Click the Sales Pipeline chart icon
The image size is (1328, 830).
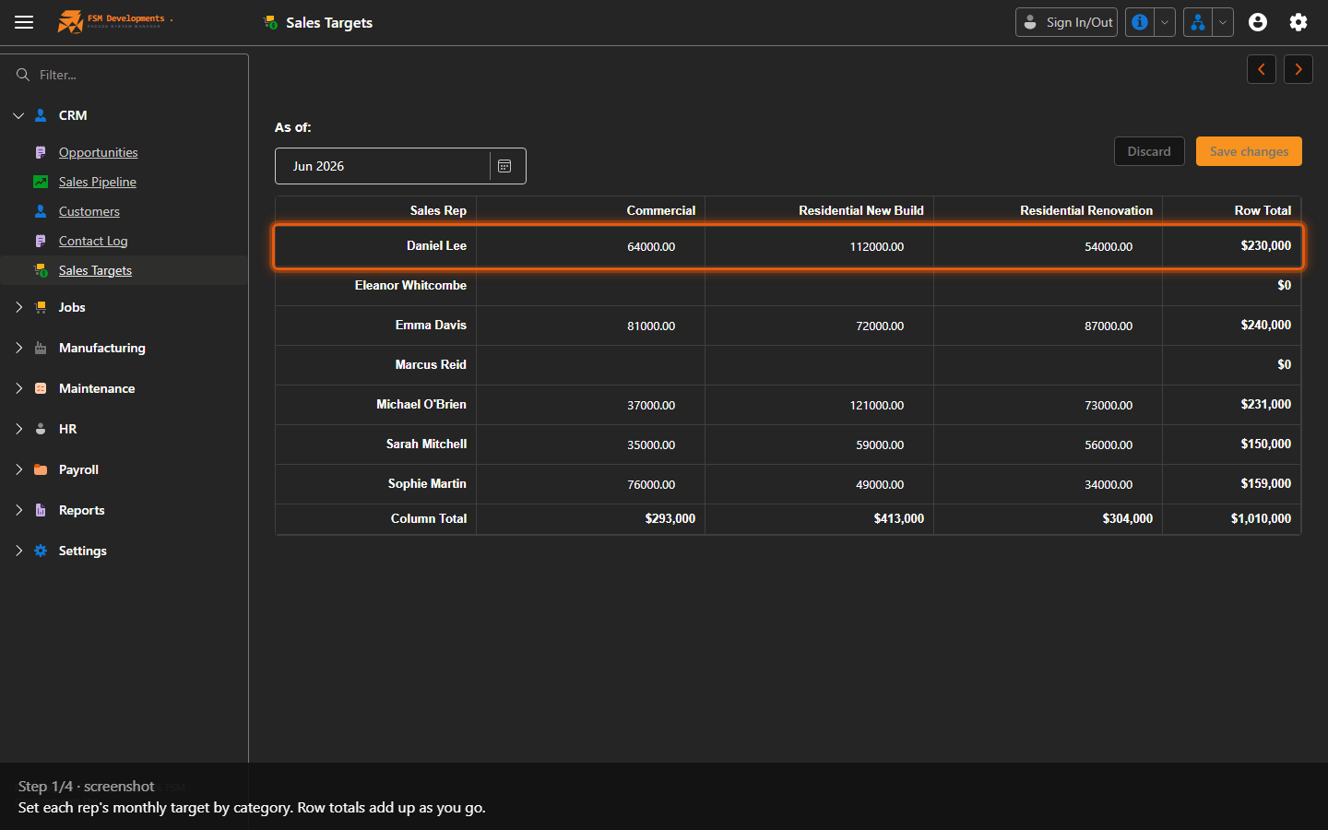pos(41,182)
